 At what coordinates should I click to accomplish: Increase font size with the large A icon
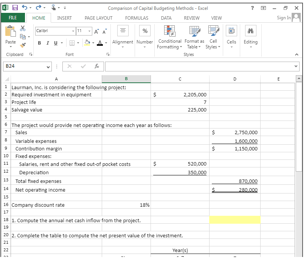[x=96, y=31]
